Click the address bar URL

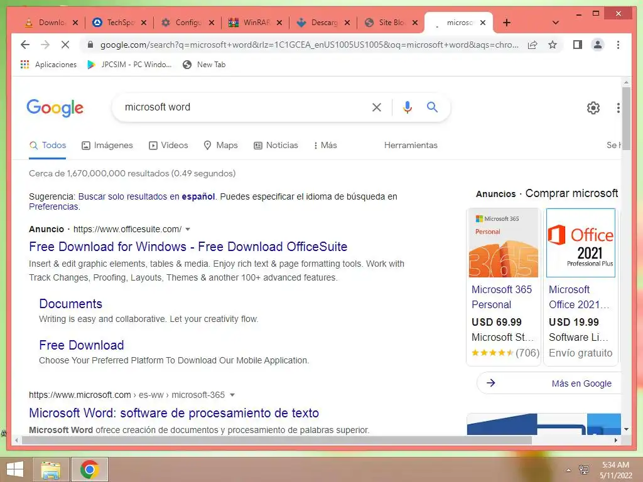(309, 45)
